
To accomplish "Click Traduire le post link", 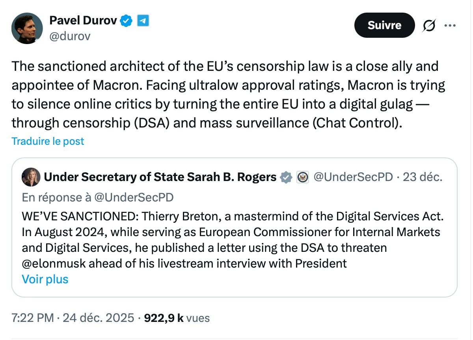I will coord(48,141).
